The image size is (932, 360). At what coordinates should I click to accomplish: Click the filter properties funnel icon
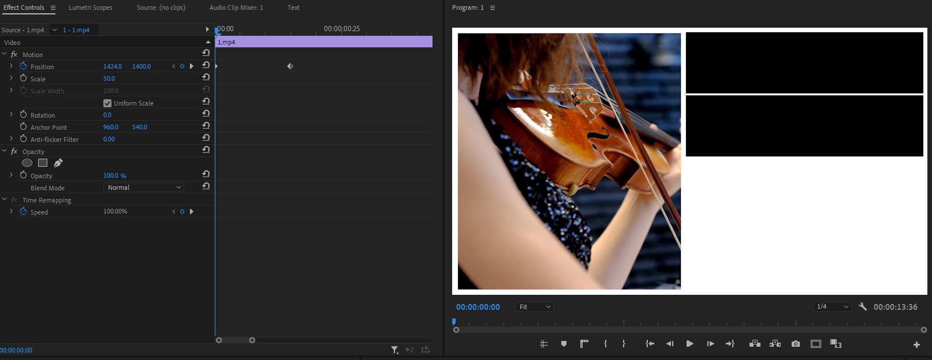click(x=394, y=350)
